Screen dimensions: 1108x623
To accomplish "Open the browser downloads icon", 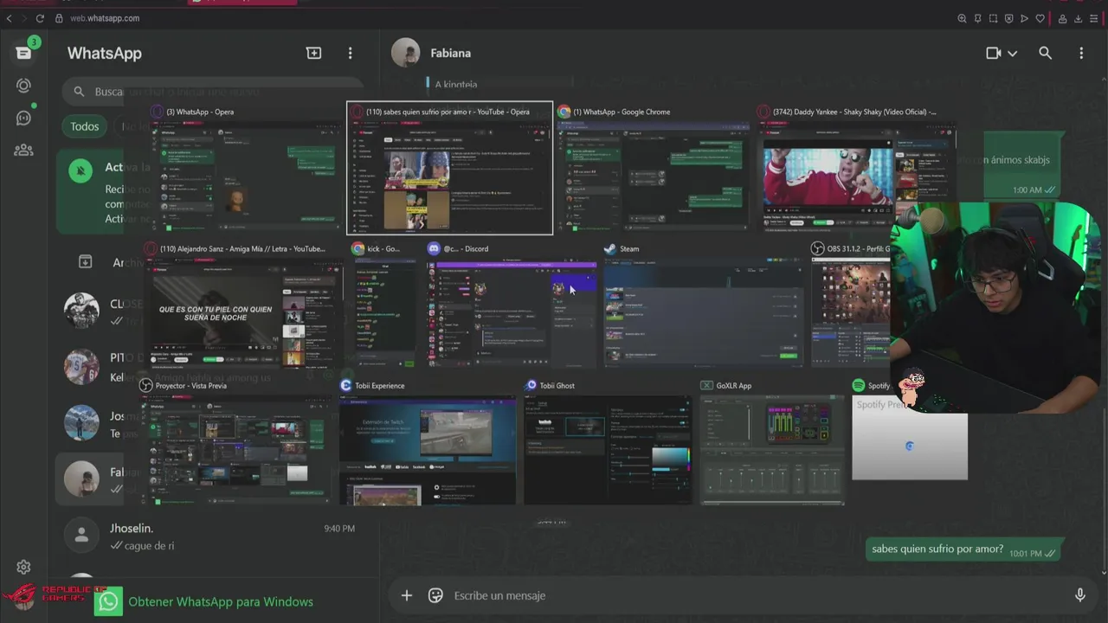I will [x=1079, y=18].
